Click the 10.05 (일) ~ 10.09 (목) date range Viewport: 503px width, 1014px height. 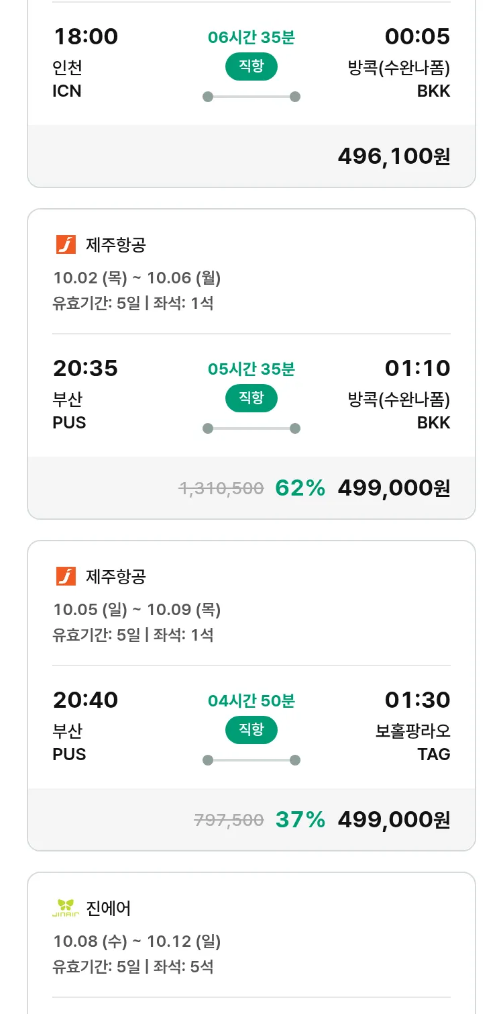137,609
